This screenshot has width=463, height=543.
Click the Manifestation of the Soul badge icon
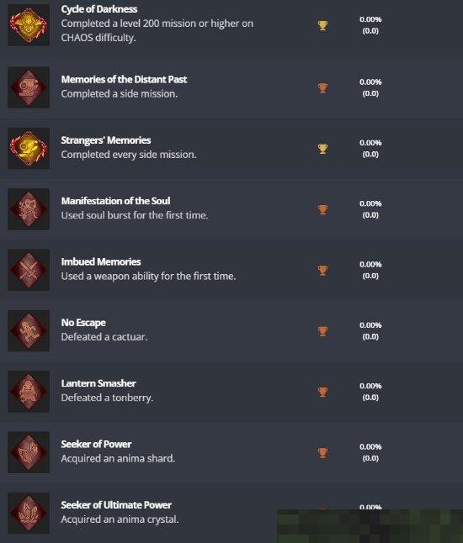(29, 209)
